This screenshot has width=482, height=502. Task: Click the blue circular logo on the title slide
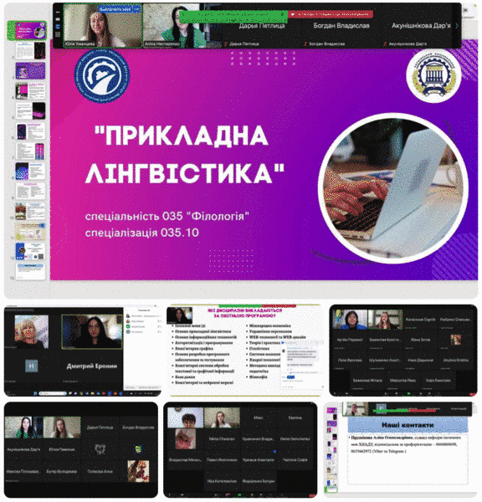(102, 75)
